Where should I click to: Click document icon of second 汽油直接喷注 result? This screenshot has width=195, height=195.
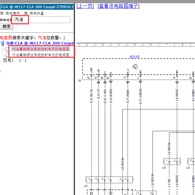[7, 55]
